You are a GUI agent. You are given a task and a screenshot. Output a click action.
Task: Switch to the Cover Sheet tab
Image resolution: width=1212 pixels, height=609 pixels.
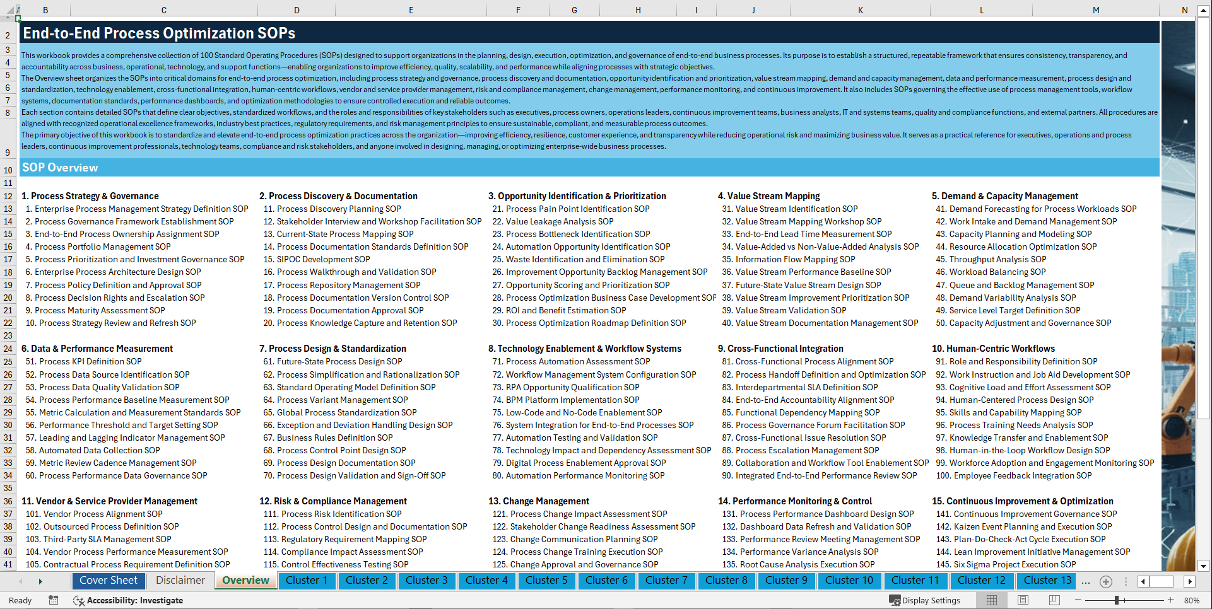[x=109, y=581]
